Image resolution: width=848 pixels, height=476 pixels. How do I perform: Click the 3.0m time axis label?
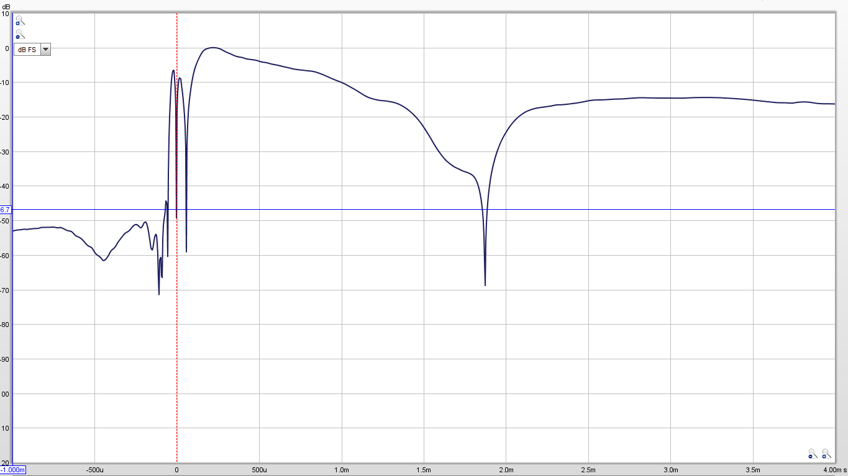point(671,470)
